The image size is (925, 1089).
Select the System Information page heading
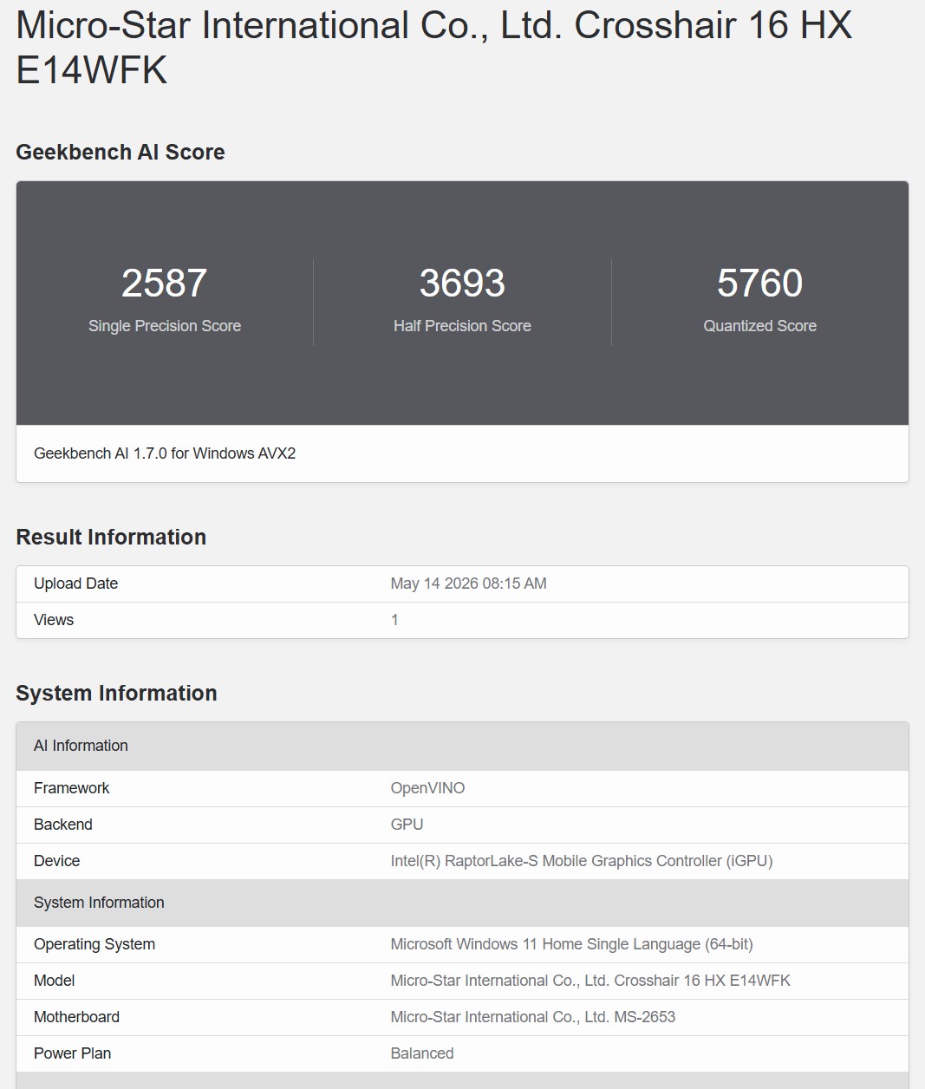tap(116, 693)
